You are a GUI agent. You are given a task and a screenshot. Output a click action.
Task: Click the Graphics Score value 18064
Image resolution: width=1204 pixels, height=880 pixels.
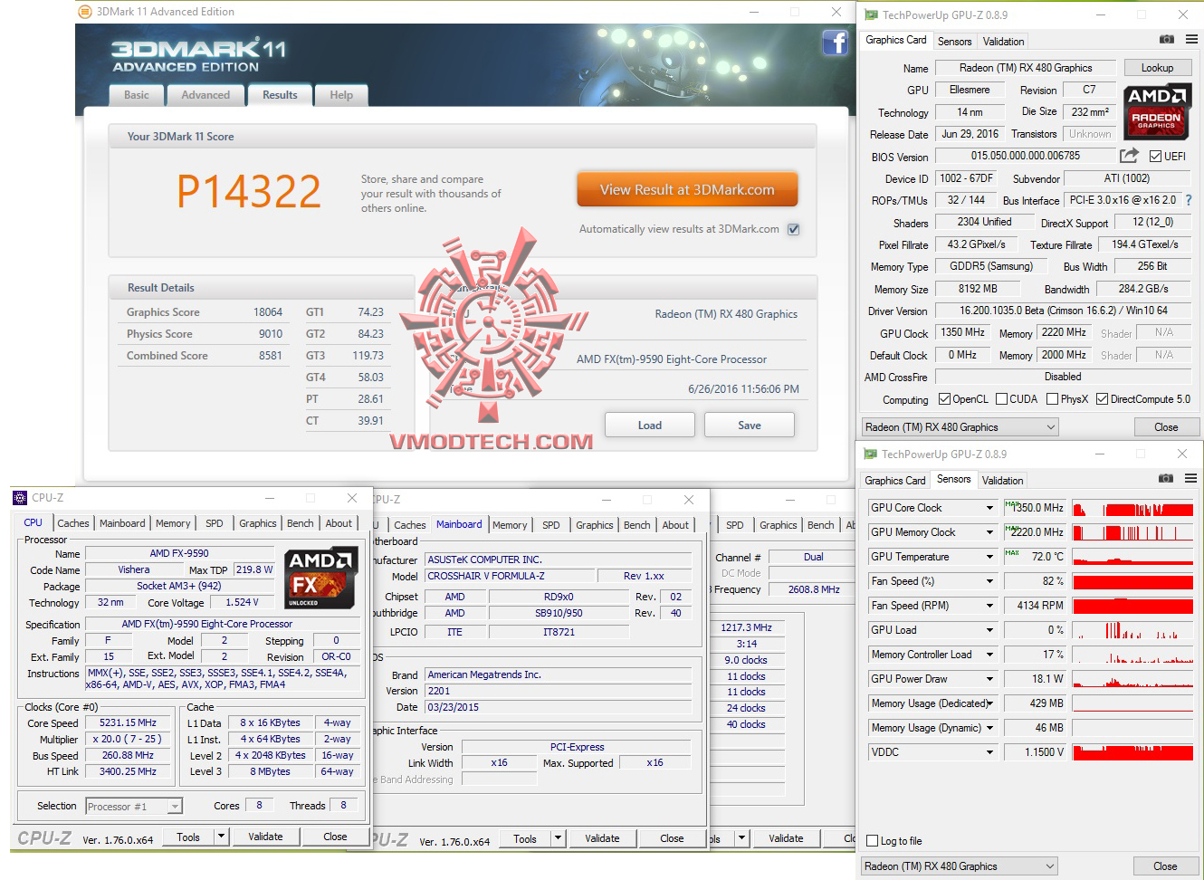point(268,312)
